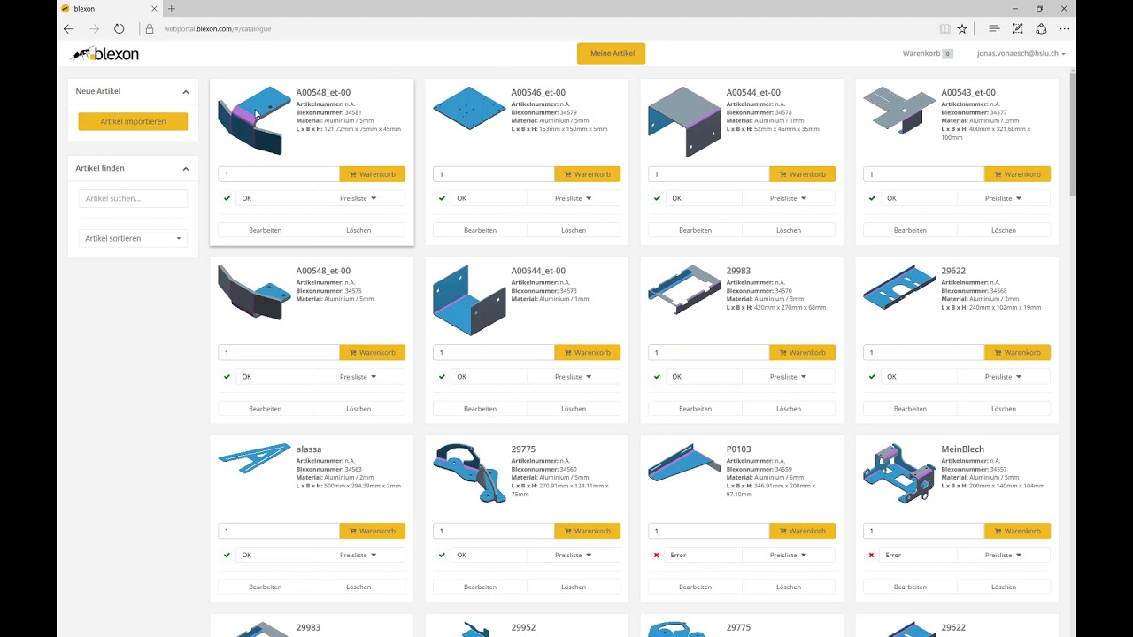Click quantity field for MeinBlech

point(924,531)
